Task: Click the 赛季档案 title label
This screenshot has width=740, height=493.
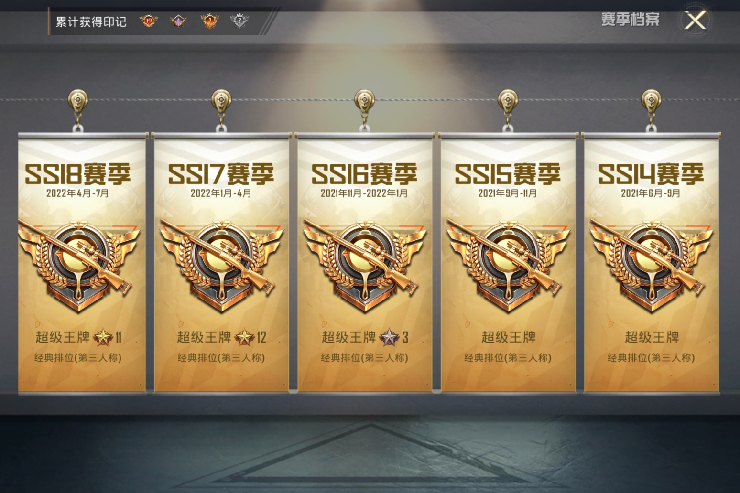Action: point(630,20)
